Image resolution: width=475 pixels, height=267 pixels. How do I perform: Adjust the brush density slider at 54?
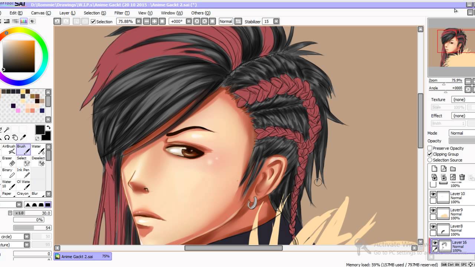tap(33, 228)
